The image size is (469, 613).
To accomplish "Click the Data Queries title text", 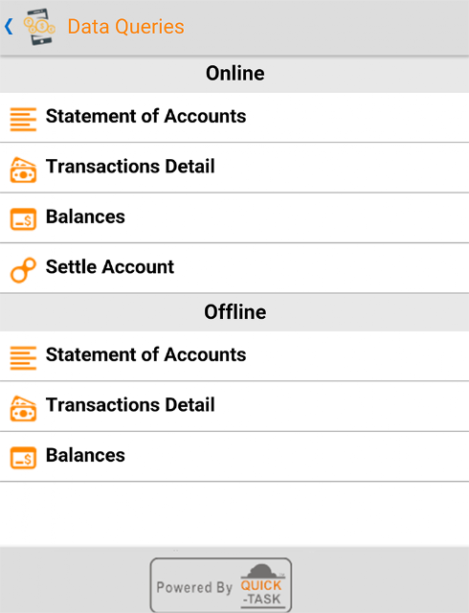I will (x=125, y=27).
